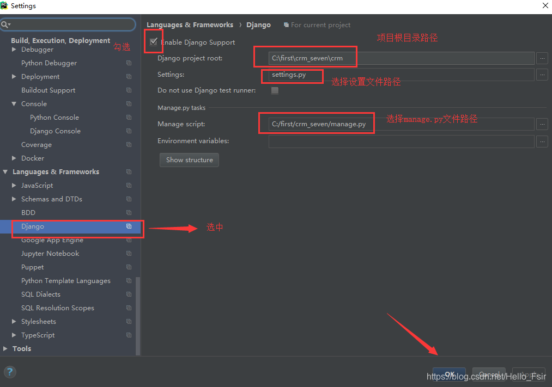Browse for Django project root folder
The width and height of the screenshot is (552, 387).
pyautogui.click(x=542, y=58)
